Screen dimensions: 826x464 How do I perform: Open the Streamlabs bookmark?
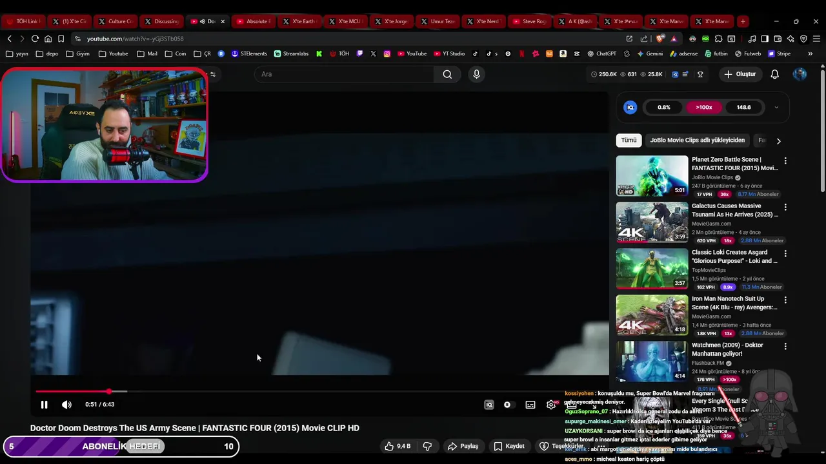coord(291,53)
